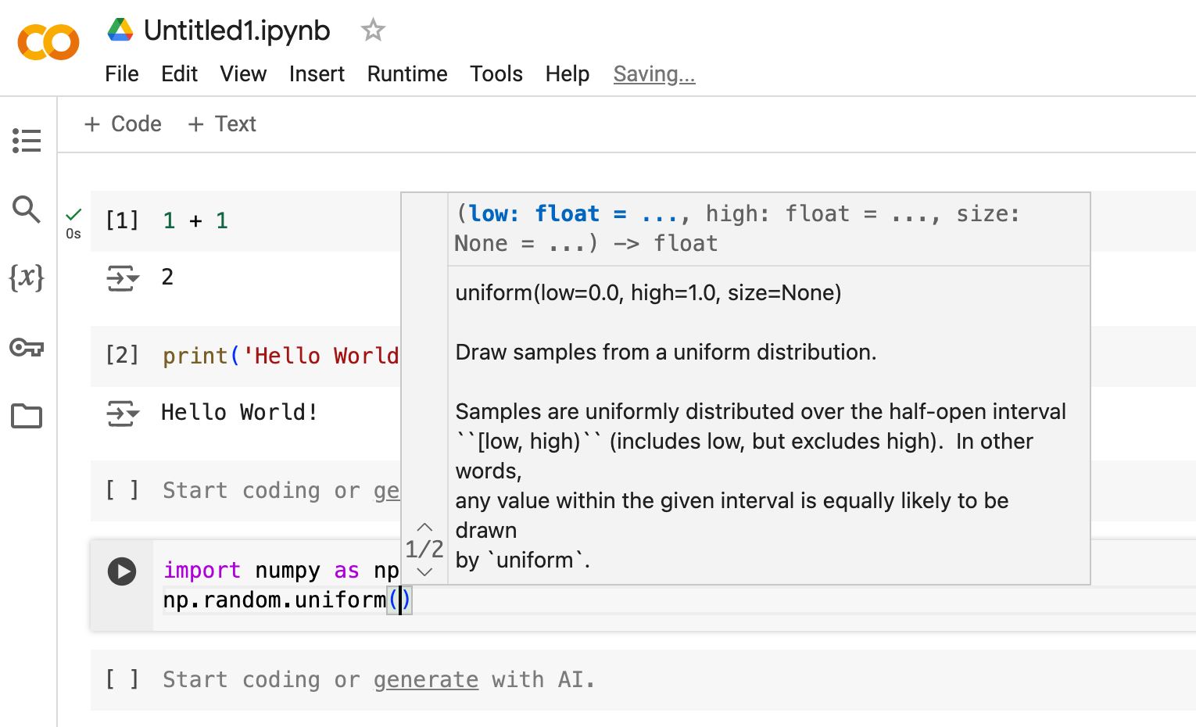Screen dimensions: 1196x727
Task: Click the import numpy as np line
Action: [x=281, y=570]
